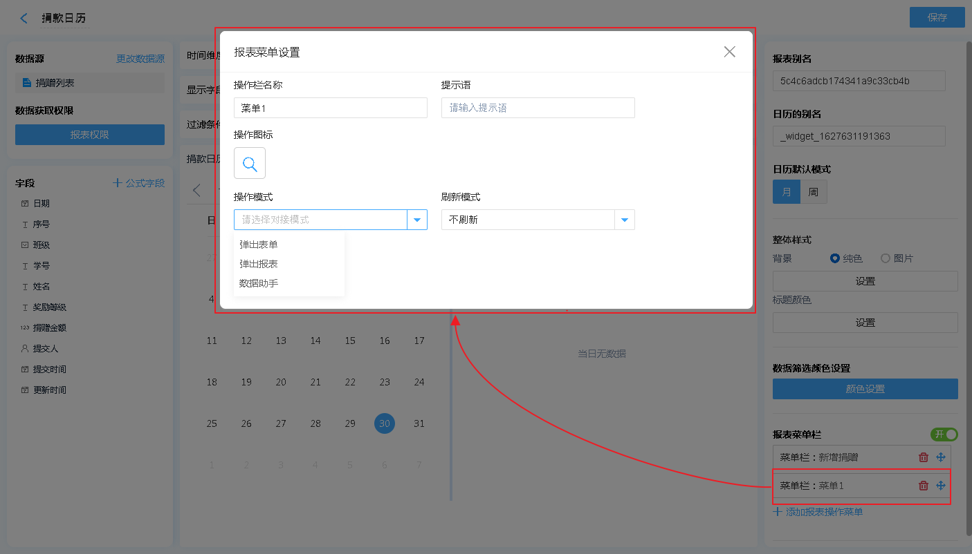
Task: Choose 弹出表单 from the dropdown list
Action: point(259,245)
